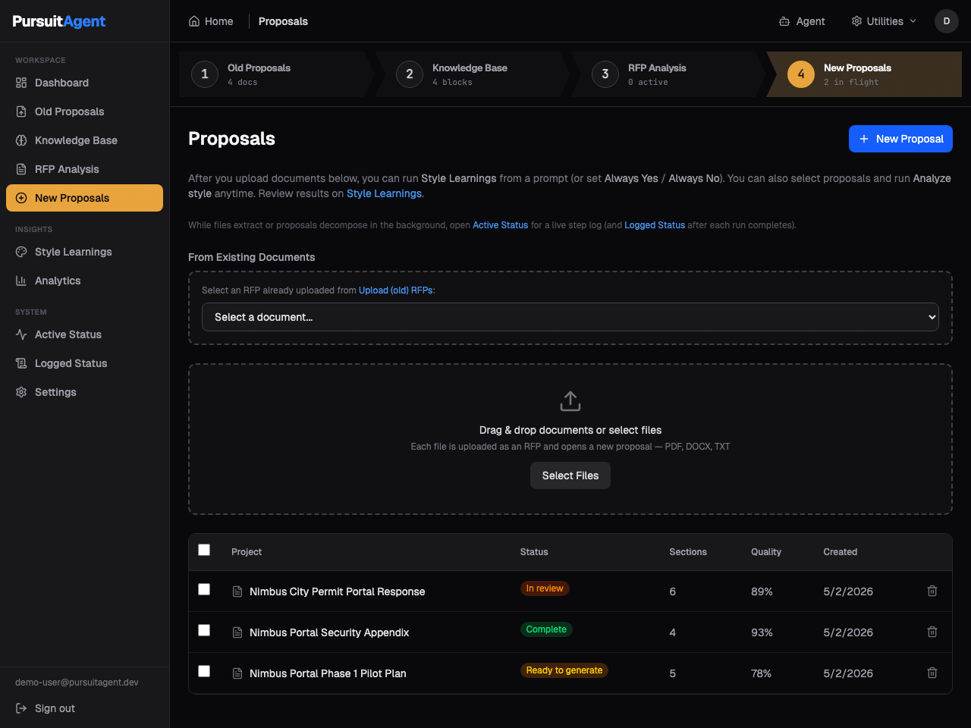Screen dimensions: 971x728
Task: Click the Ready to generate status badge
Action: (x=564, y=670)
